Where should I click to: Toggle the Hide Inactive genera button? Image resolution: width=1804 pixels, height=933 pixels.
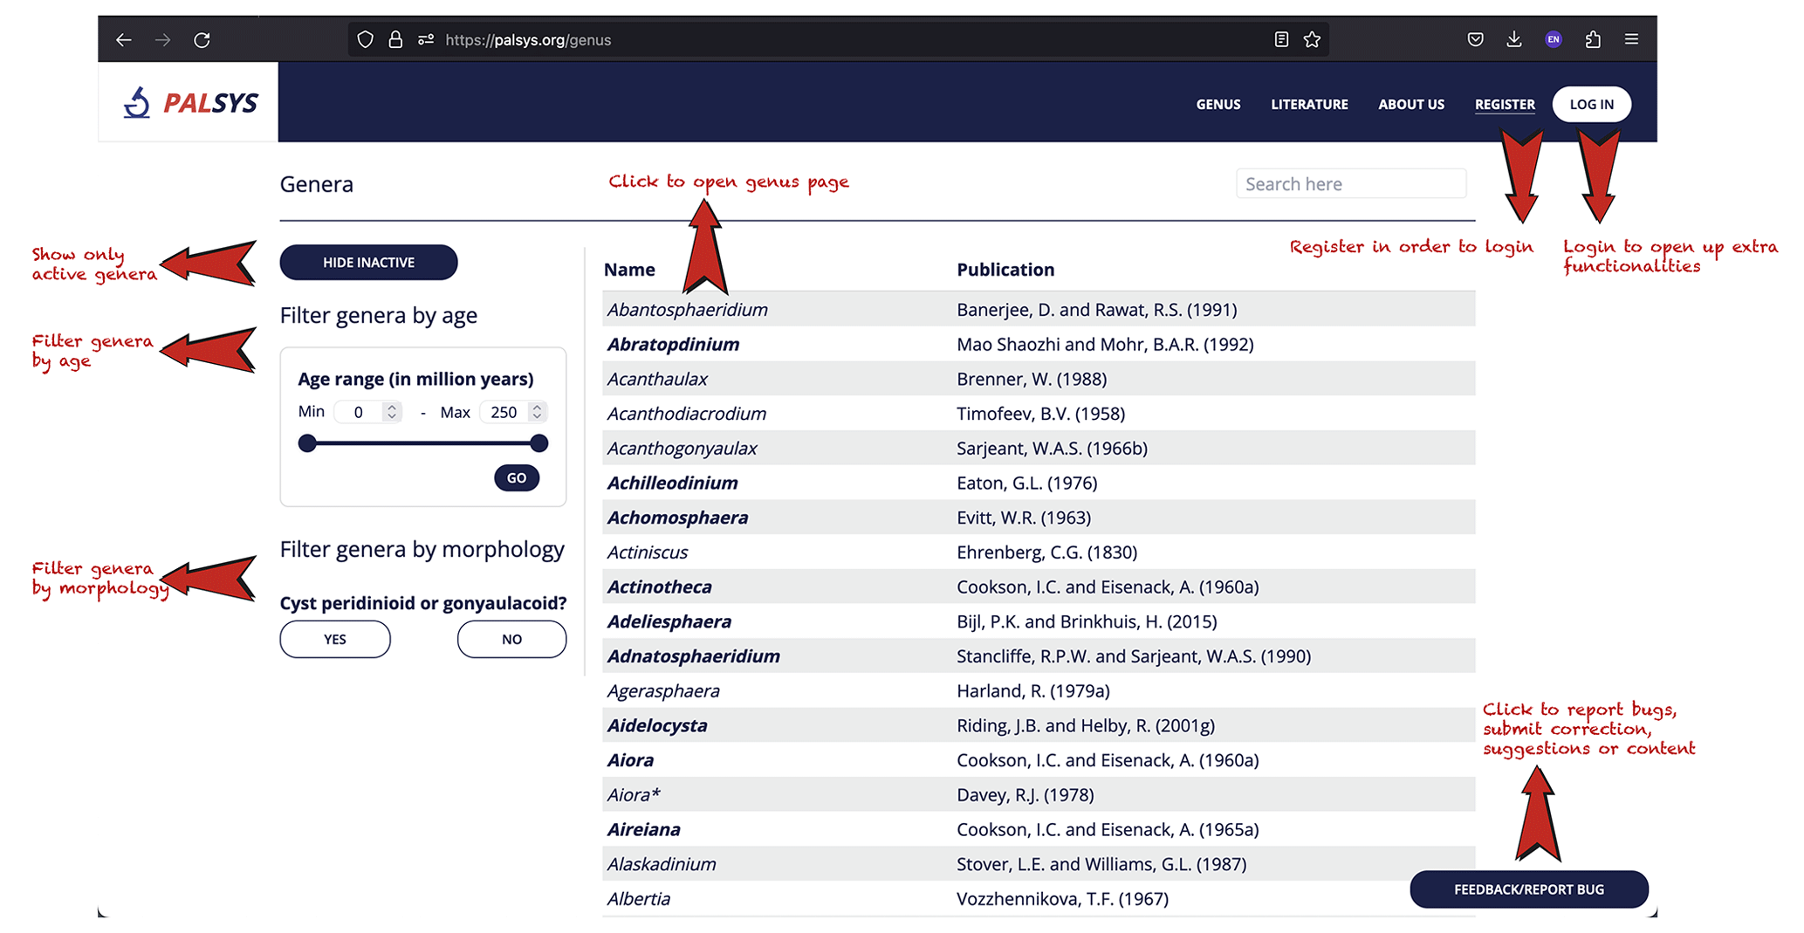point(368,263)
